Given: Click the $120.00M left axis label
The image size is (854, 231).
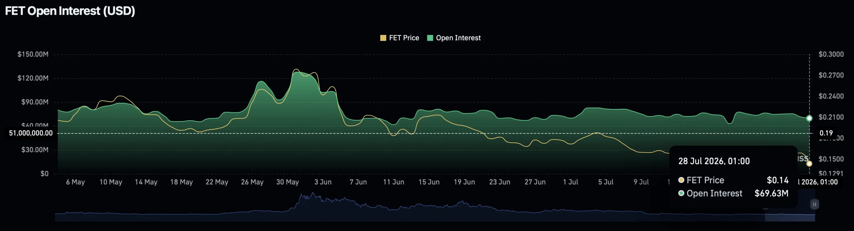Looking at the screenshot, I should (x=33, y=78).
